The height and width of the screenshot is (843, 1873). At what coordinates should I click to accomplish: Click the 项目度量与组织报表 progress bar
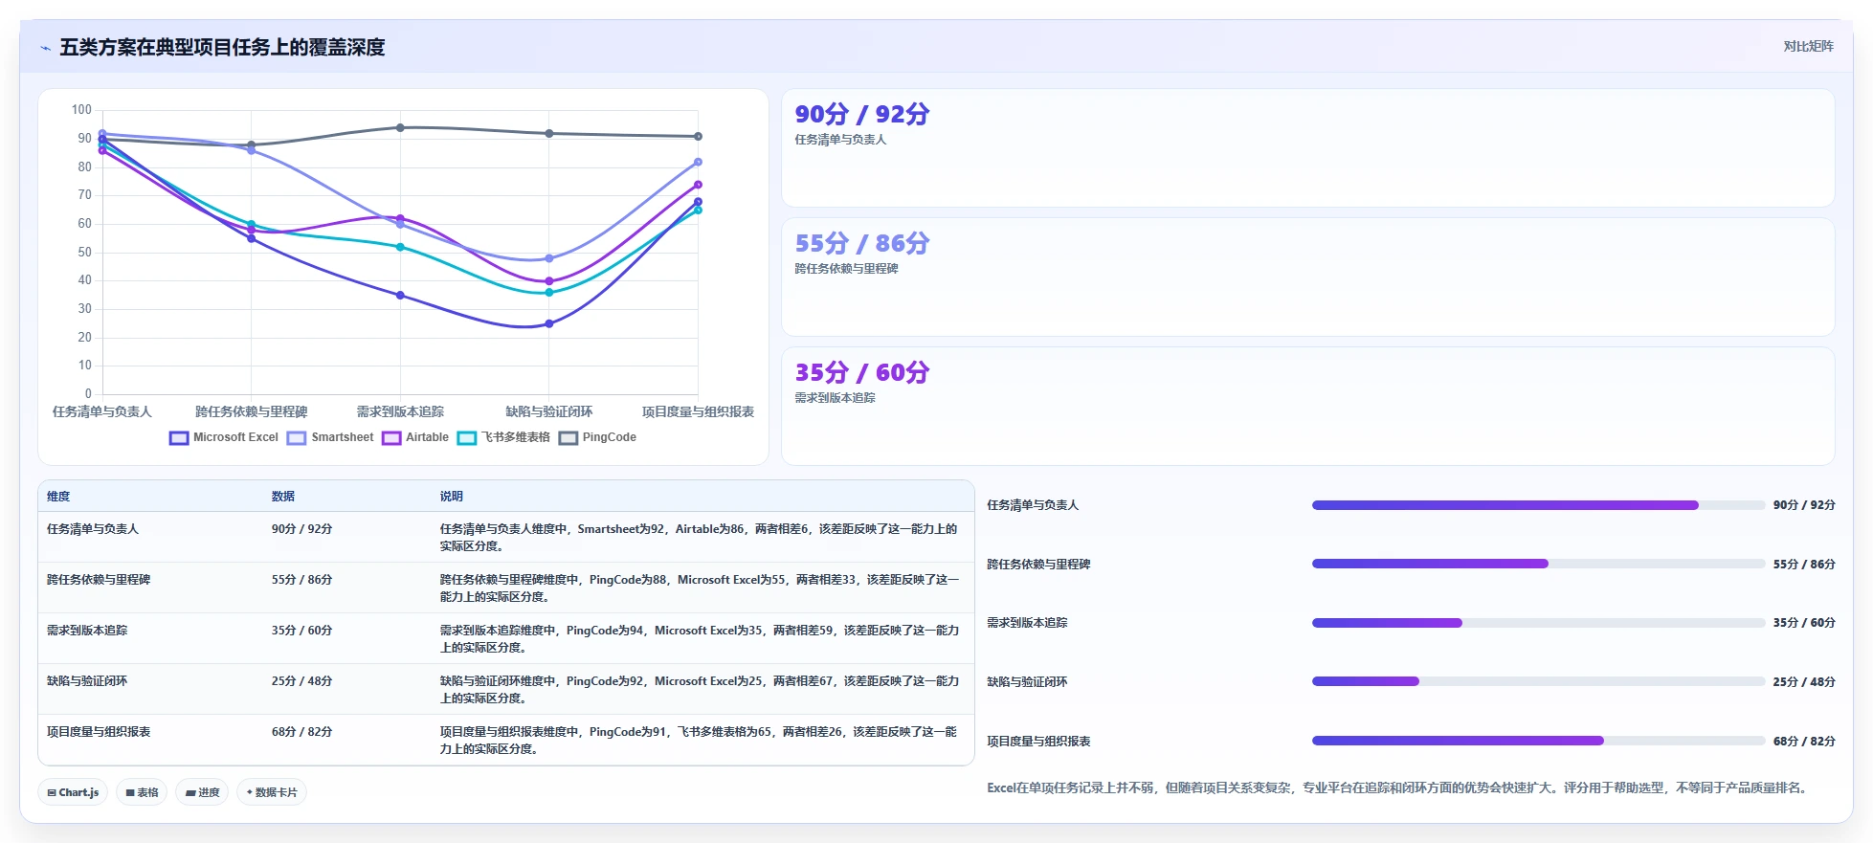tap(1538, 741)
